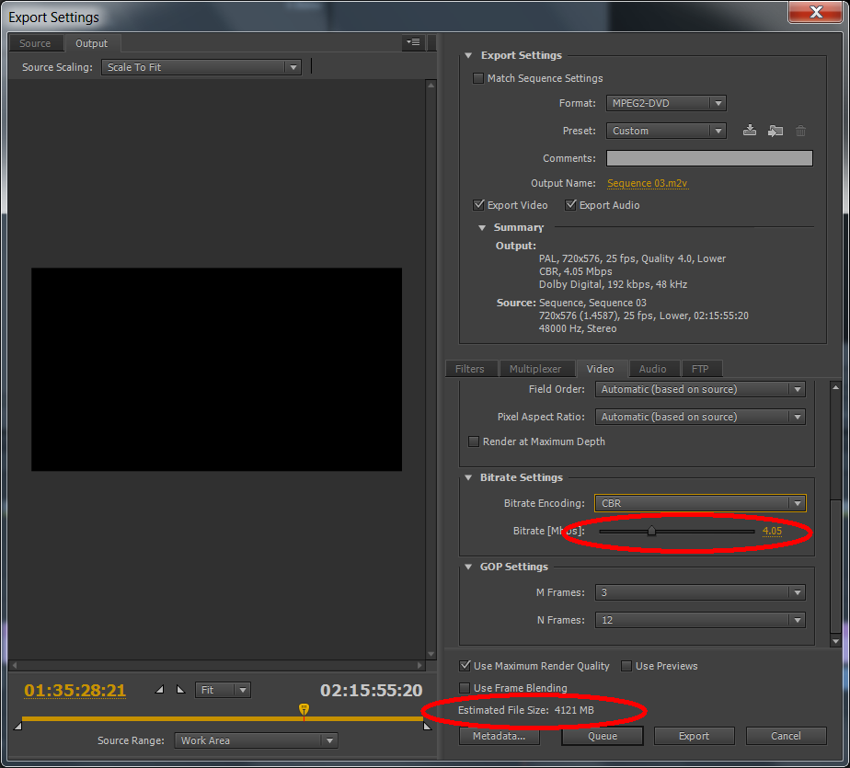The image size is (850, 768).
Task: Select the Output tab
Action: (x=91, y=43)
